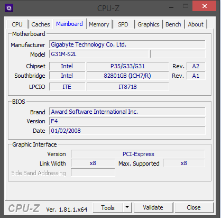The width and height of the screenshot is (221, 218).
Task: Click the Link Width x8 field
Action: click(x=93, y=163)
